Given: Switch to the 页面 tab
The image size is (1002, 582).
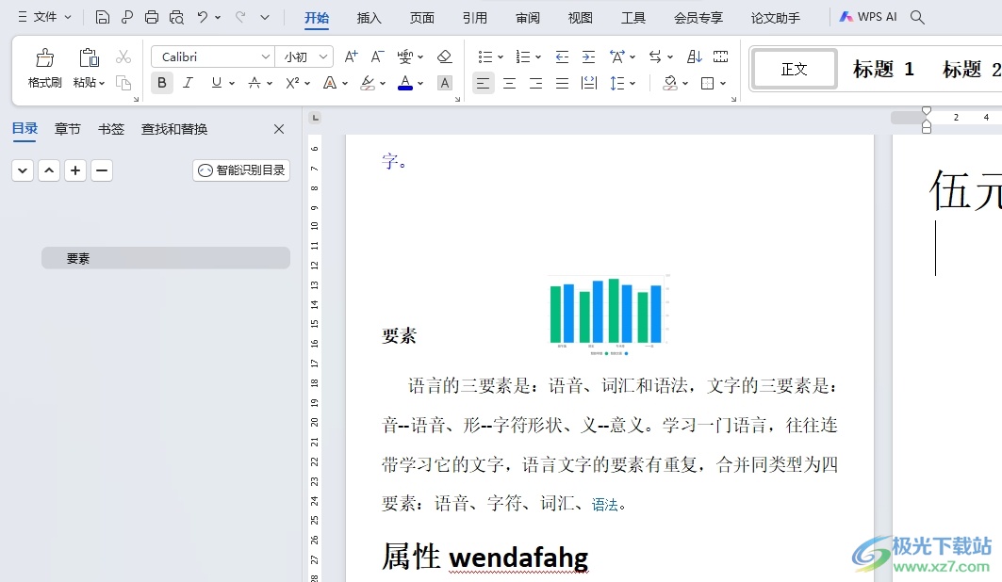Looking at the screenshot, I should [421, 18].
